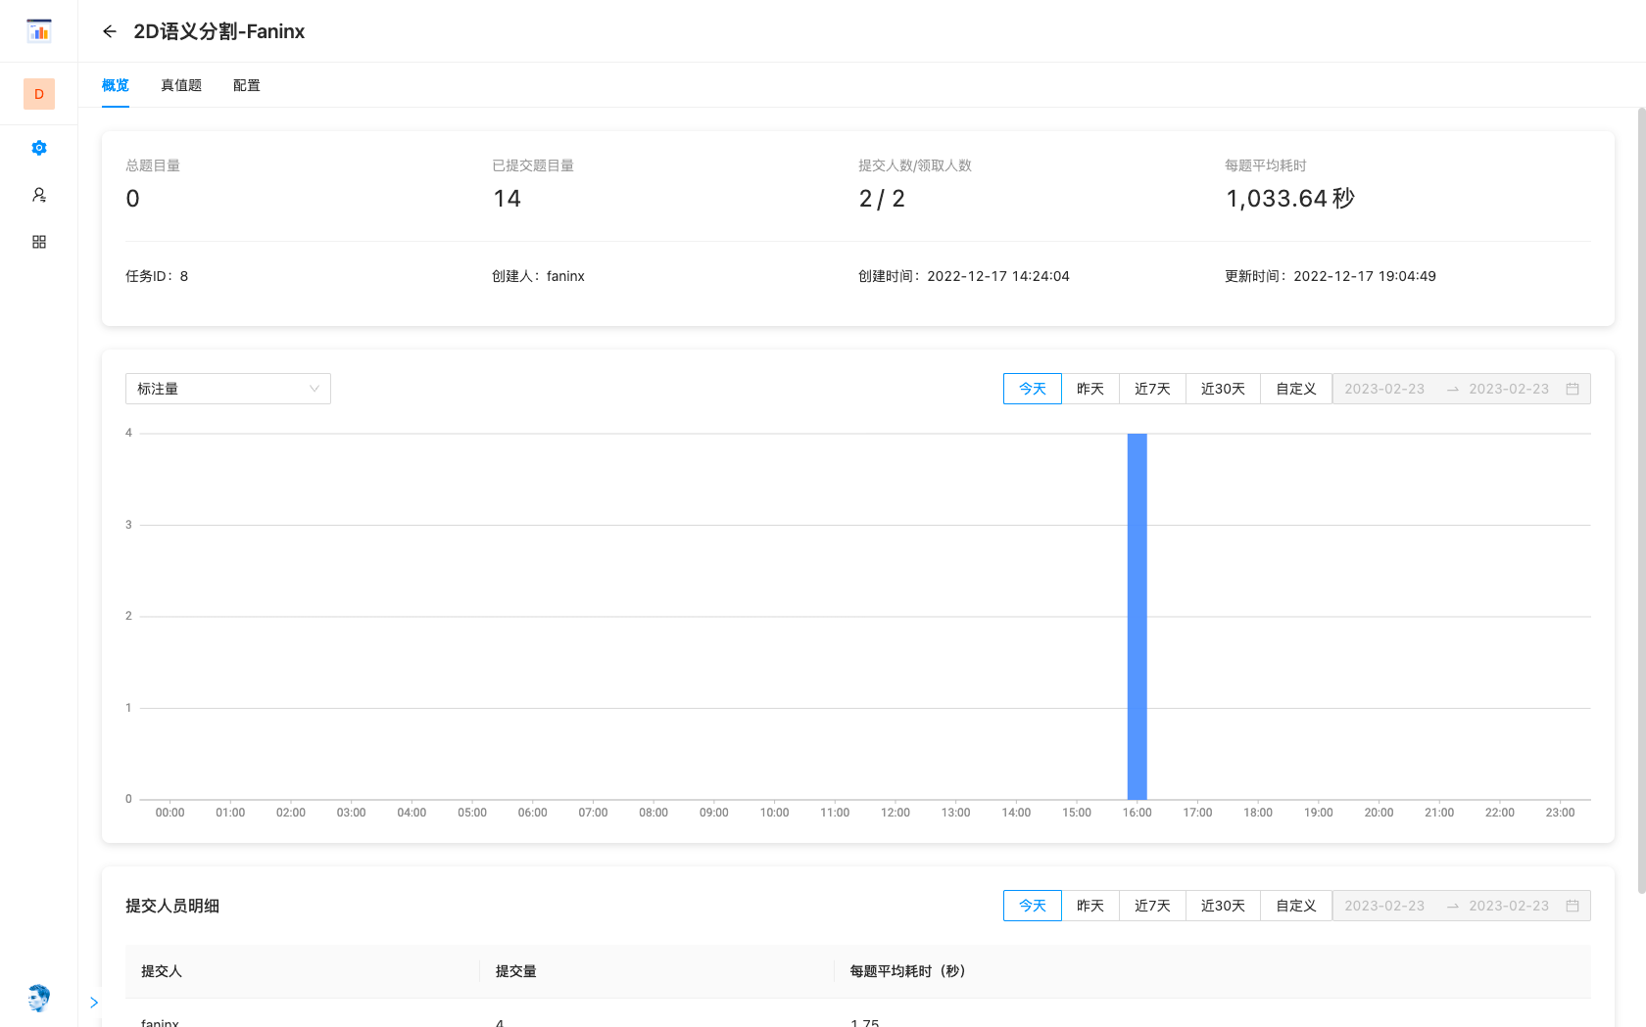Click the 提交人员明细 end date field
The height and width of the screenshot is (1027, 1646).
[1509, 906]
